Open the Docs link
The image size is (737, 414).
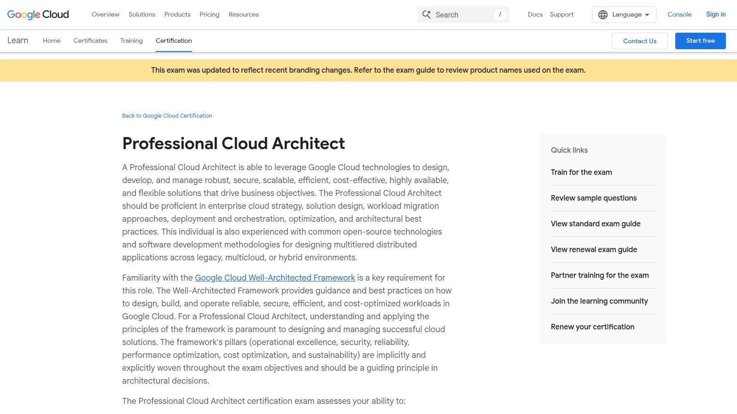pyautogui.click(x=535, y=15)
